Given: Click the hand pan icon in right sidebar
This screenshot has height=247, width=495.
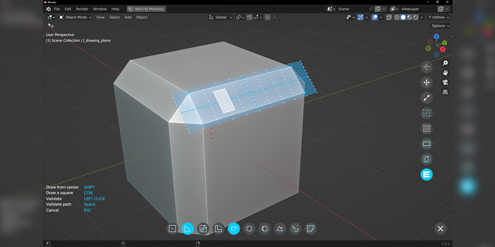Looking at the screenshot, I should point(445,72).
